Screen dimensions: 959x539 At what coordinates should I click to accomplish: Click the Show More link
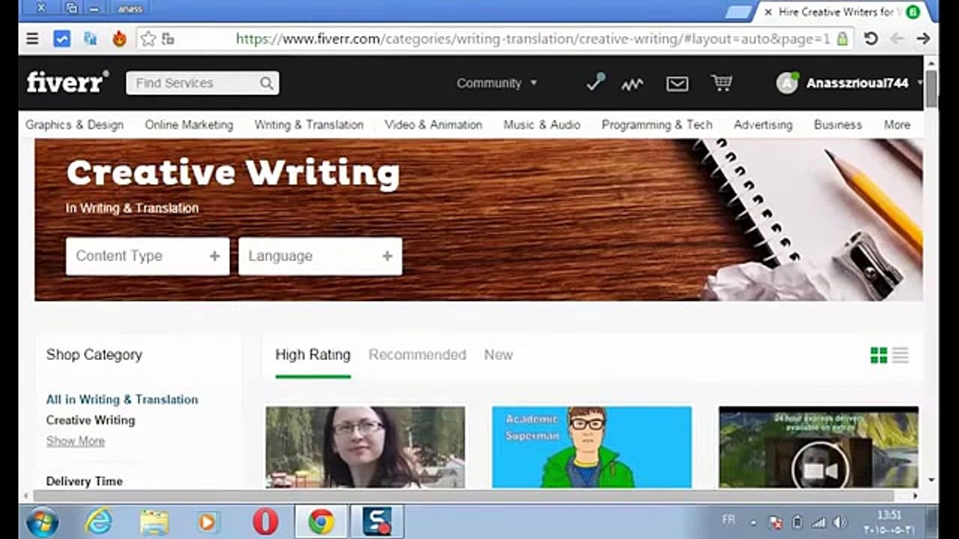[76, 442]
